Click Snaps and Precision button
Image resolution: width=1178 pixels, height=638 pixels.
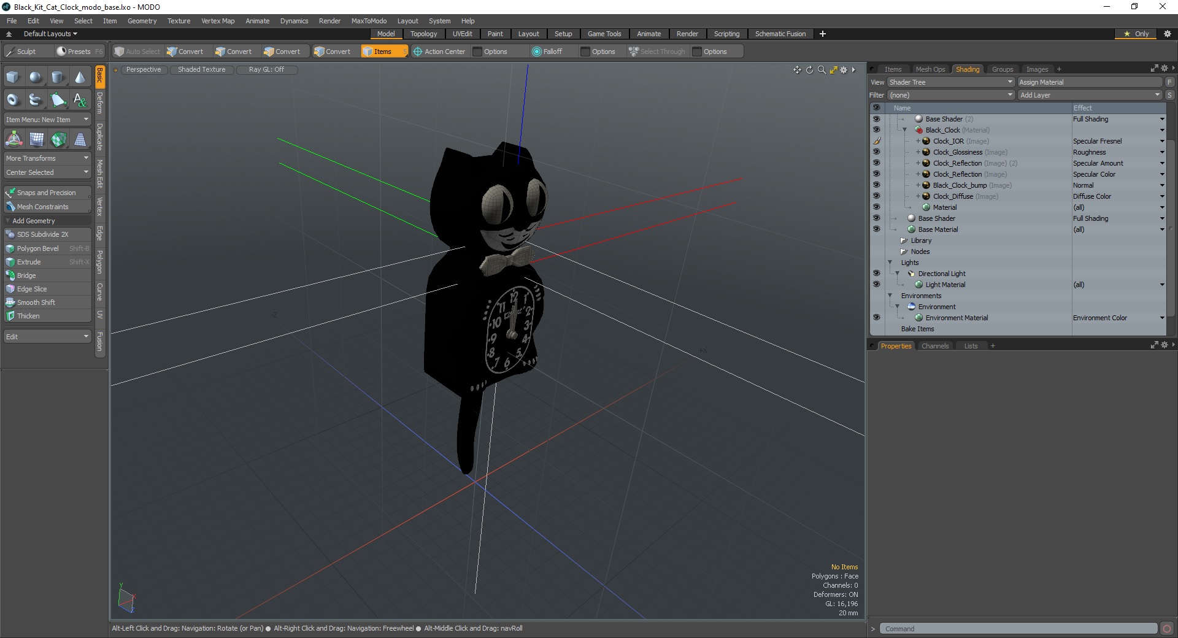coord(47,193)
